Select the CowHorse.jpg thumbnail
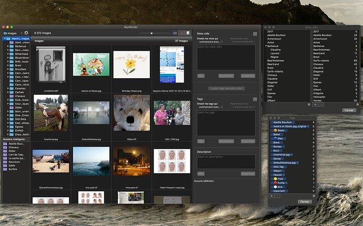 pyautogui.click(x=51, y=113)
